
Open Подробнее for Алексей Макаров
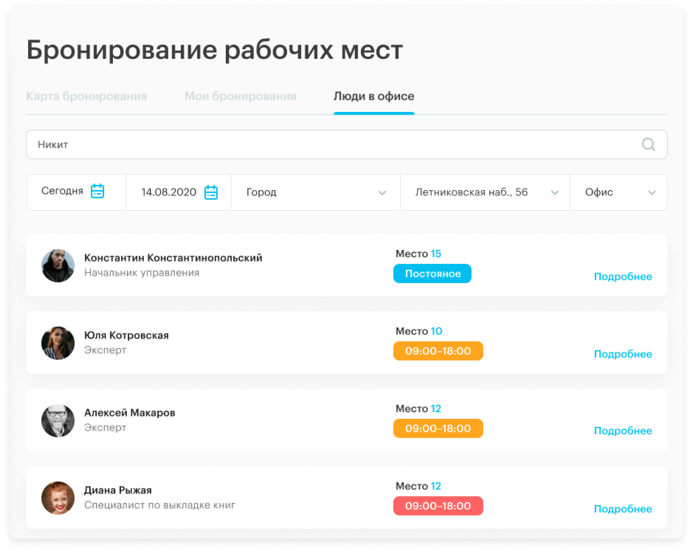tap(623, 431)
